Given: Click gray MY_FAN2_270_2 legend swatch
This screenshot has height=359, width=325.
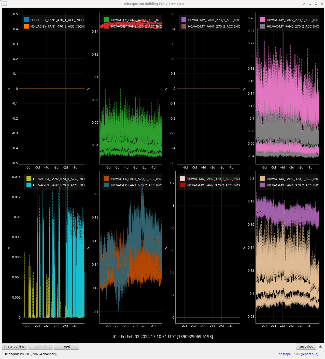Looking at the screenshot, I should 263,26.
